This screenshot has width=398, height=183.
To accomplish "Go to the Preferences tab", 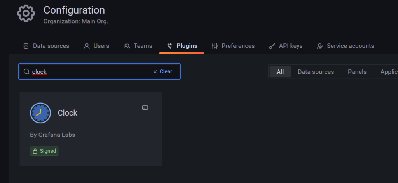I will [x=233, y=46].
